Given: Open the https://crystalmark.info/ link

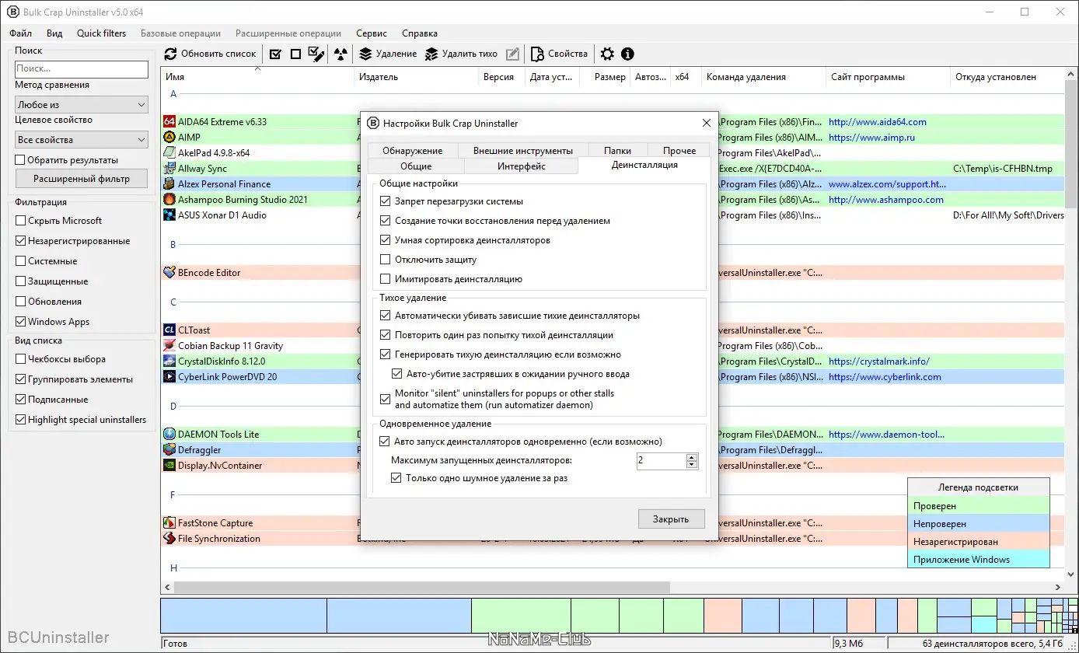Looking at the screenshot, I should 879,361.
